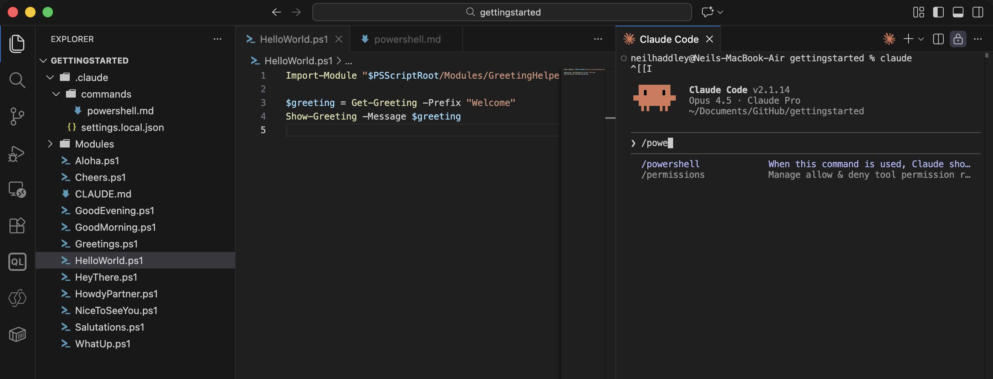The width and height of the screenshot is (993, 379).
Task: Choose the /permissions command suggestion
Action: (673, 174)
